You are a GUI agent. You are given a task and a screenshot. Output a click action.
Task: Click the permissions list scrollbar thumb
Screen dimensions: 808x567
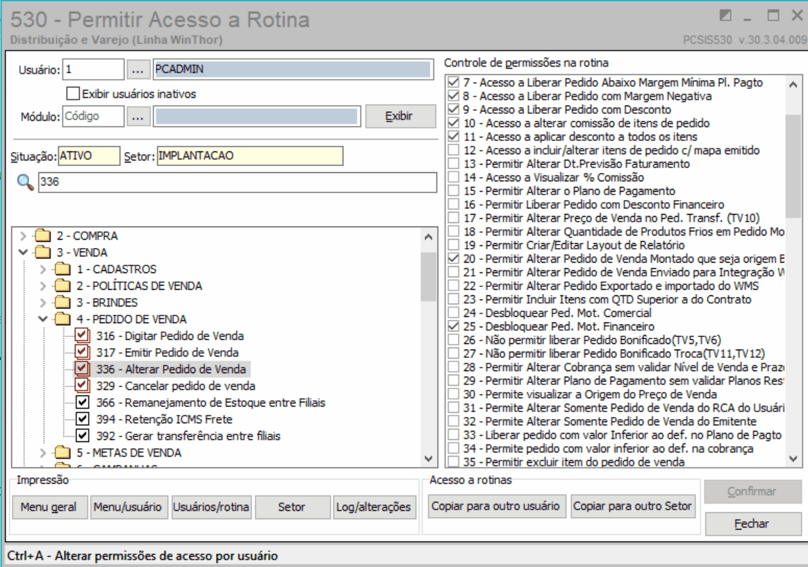coord(793,166)
